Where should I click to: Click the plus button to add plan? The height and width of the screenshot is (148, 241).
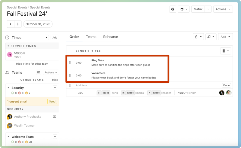click(x=18, y=24)
